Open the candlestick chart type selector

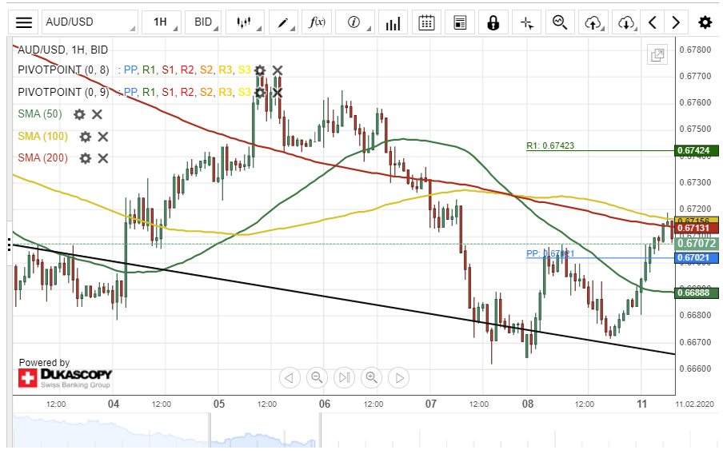pyautogui.click(x=245, y=22)
